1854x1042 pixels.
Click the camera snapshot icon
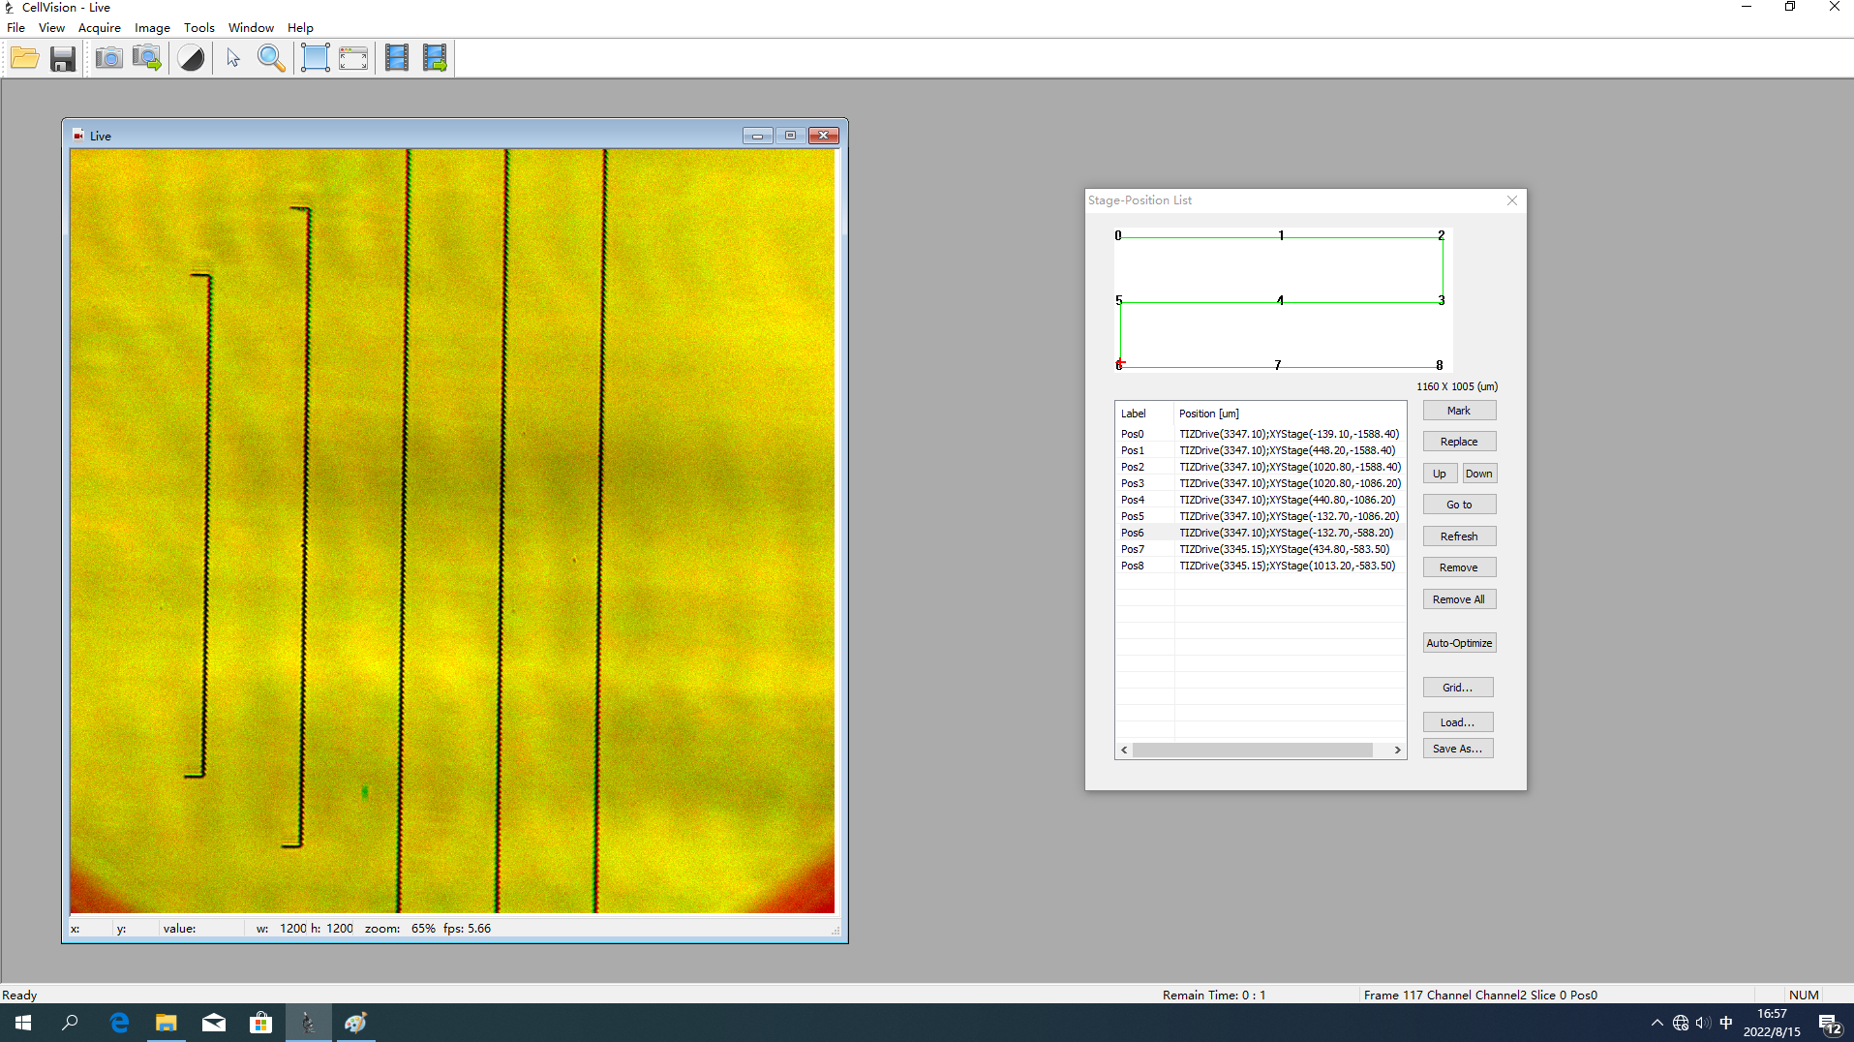pyautogui.click(x=108, y=58)
